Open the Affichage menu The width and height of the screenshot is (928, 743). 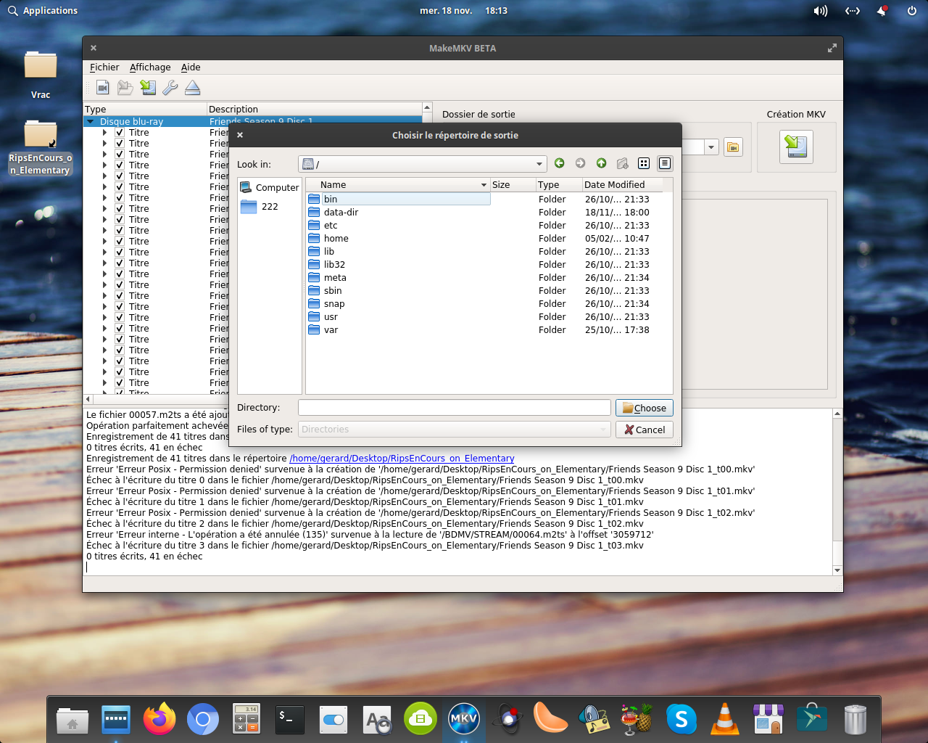click(150, 67)
